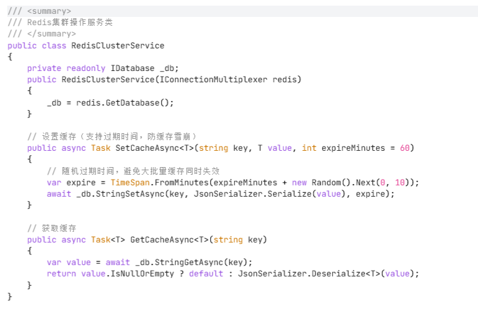This screenshot has width=478, height=311.
Task: Click the GetCacheAsync<T> method name
Action: pyautogui.click(x=169, y=240)
